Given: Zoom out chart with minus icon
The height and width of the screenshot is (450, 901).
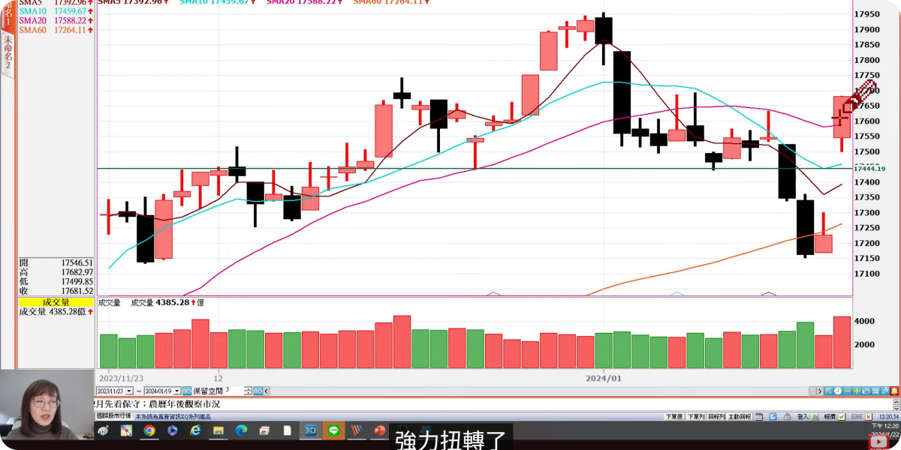Looking at the screenshot, I should point(848,391).
